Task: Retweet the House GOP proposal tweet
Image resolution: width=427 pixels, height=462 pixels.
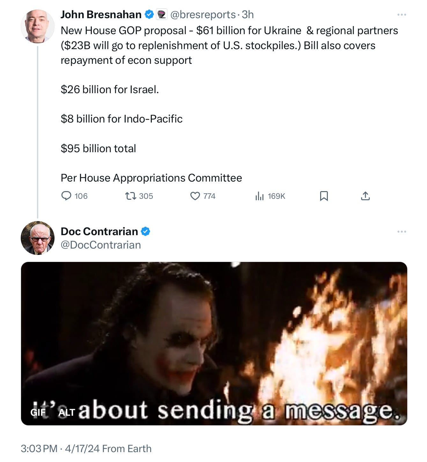Action: tap(139, 196)
